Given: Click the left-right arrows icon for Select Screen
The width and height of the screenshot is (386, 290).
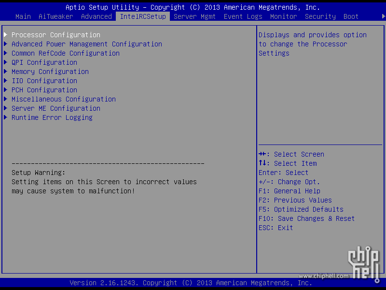Looking at the screenshot, I should [262, 154].
